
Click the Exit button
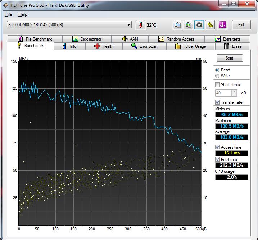(x=241, y=25)
